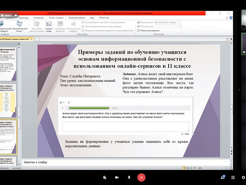Click Настройка демонстрации icon
Image resolution: width=246 pixels, height=185 pixels.
point(37,26)
